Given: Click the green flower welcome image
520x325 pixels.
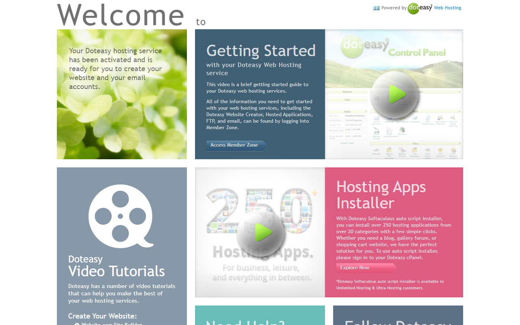Looking at the screenshot, I should coord(122,94).
